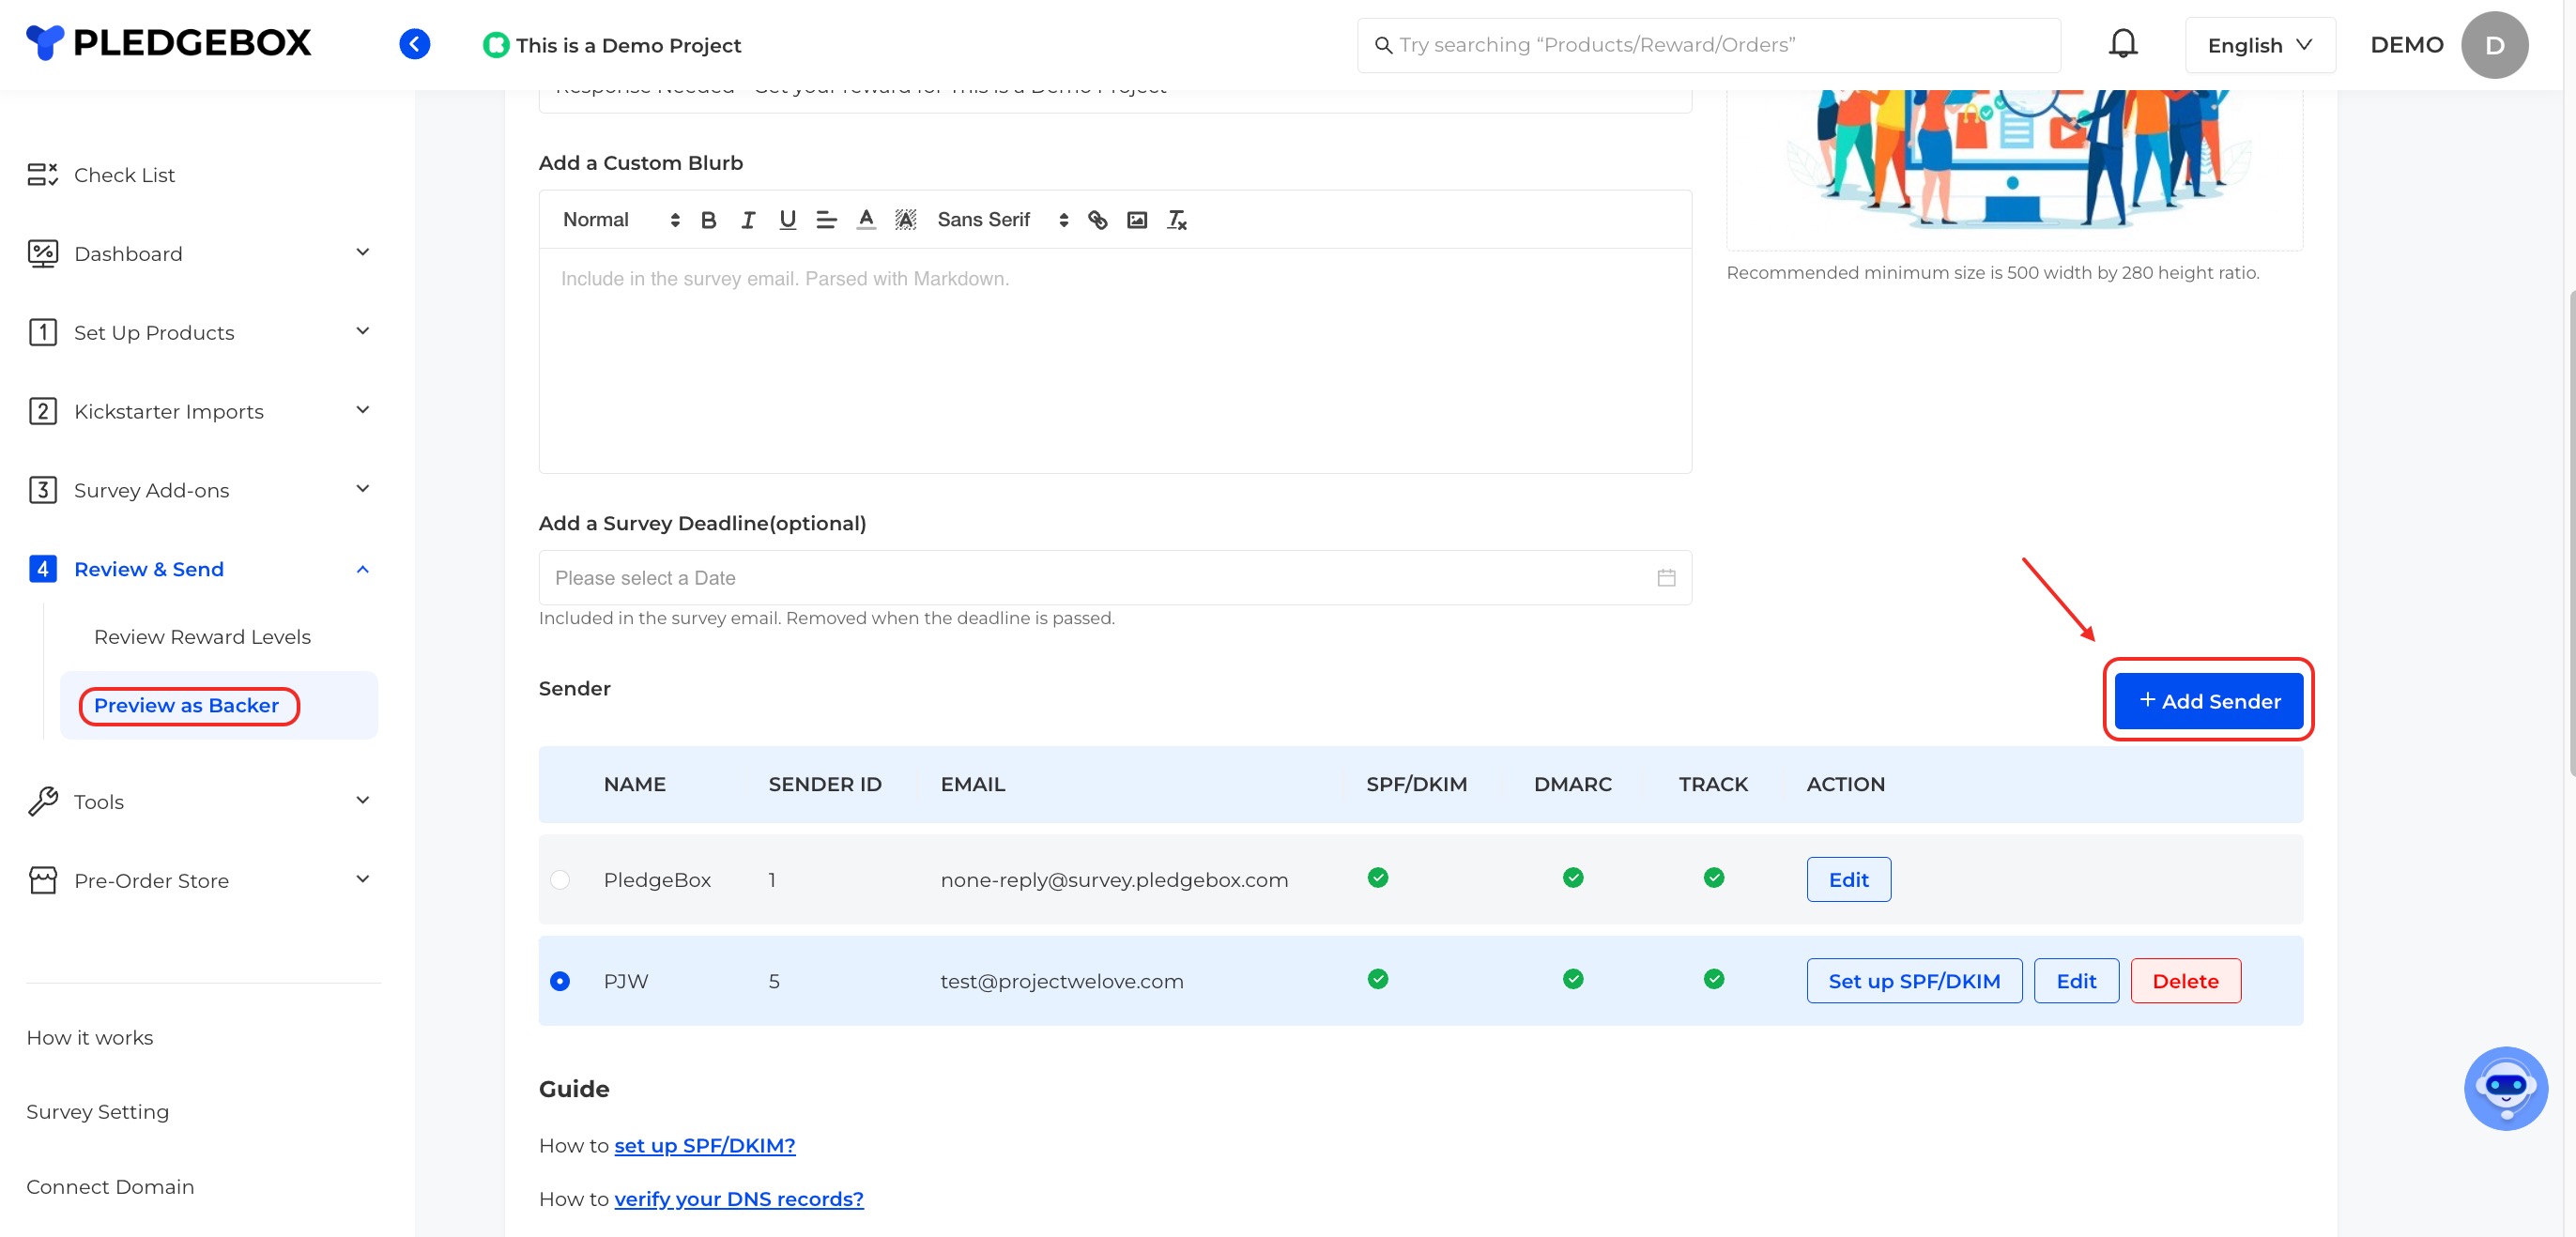
Task: Click the Set Up Products step icon
Action: coord(42,333)
